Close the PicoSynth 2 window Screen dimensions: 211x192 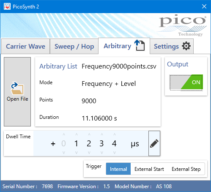coord(204,6)
